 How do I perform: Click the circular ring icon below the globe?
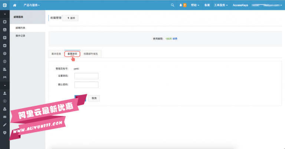point(5,62)
